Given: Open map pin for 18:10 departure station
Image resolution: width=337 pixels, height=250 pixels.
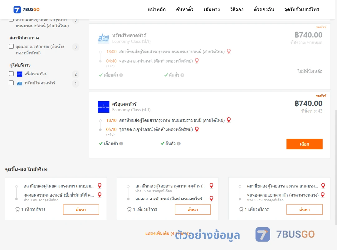Looking at the screenshot, I should tap(229, 120).
